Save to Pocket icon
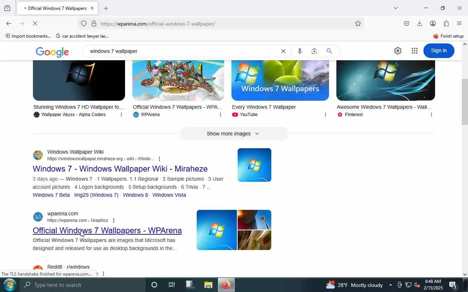 [x=407, y=24]
